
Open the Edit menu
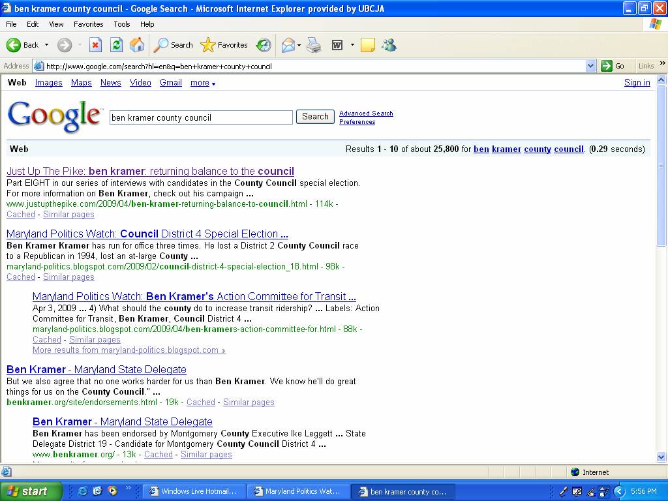(33, 24)
